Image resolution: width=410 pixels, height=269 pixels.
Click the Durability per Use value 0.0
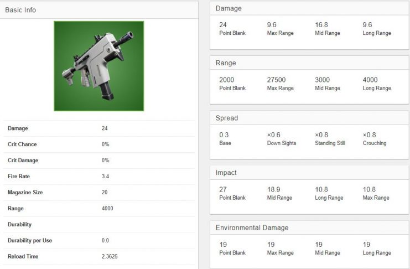(105, 240)
